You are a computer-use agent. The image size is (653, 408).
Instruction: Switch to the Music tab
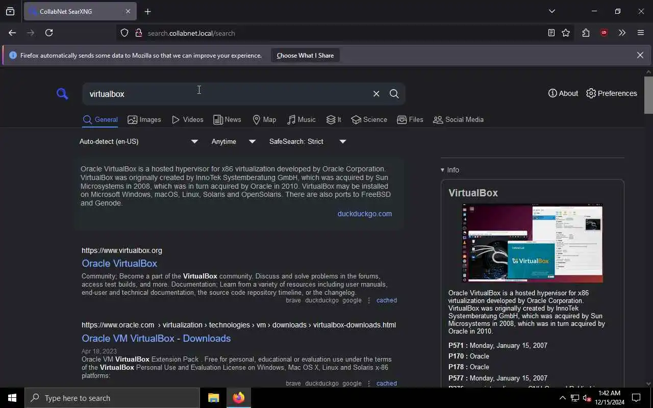[x=302, y=120]
